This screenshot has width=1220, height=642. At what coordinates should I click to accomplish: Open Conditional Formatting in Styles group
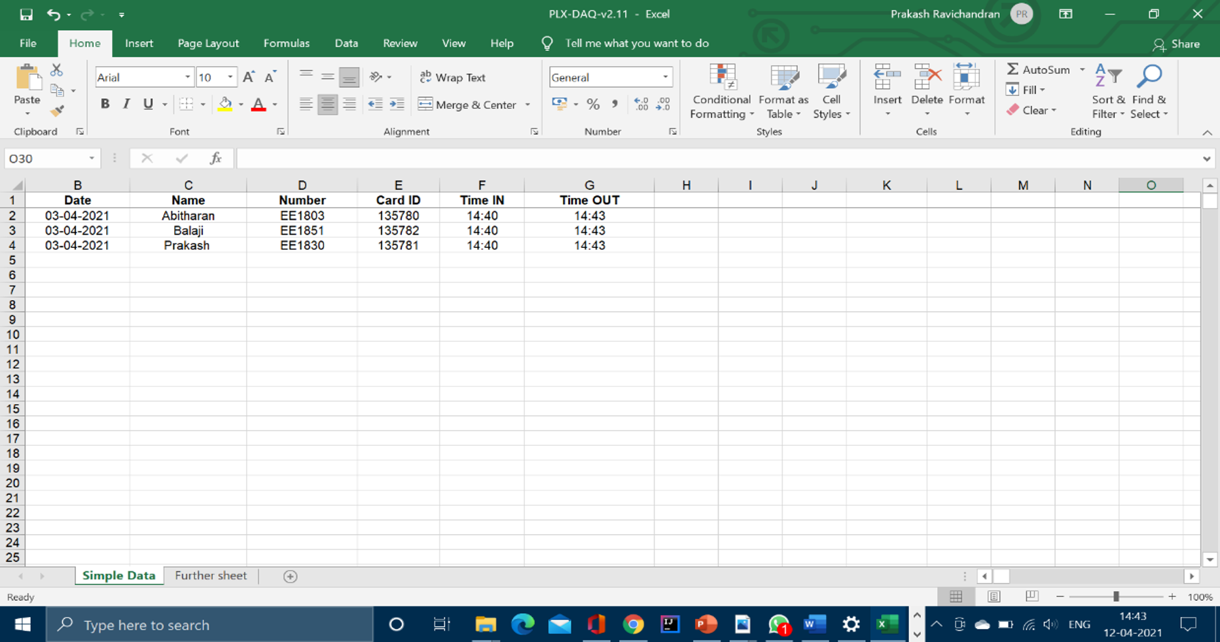721,92
